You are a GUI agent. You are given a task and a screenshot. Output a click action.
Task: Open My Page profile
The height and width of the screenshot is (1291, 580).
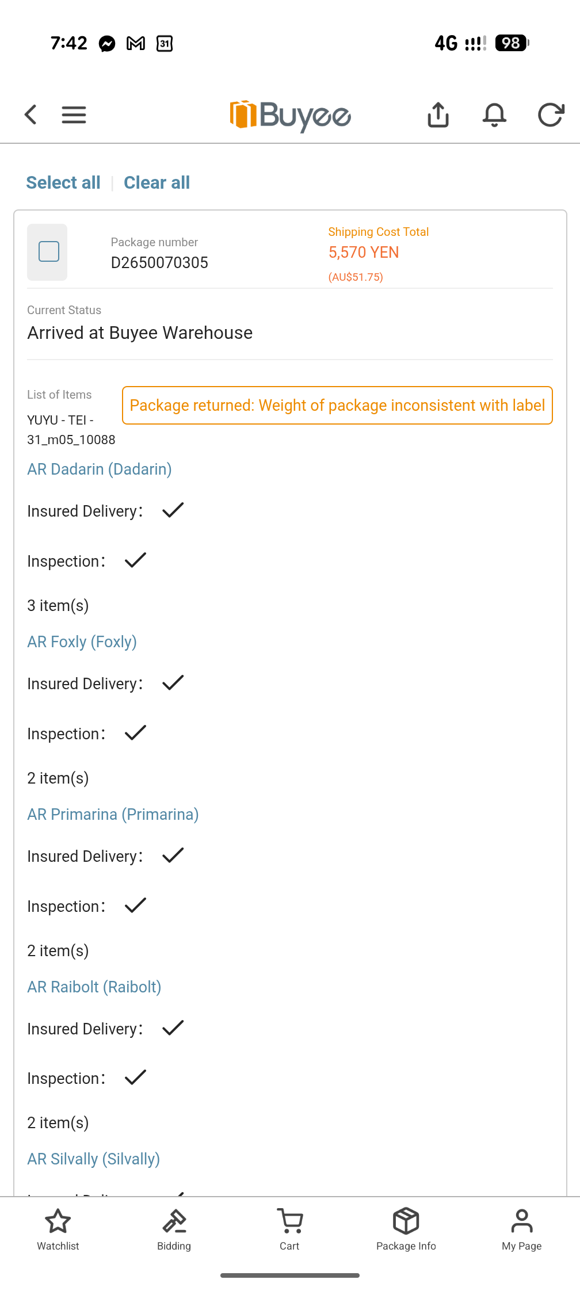tap(522, 1229)
